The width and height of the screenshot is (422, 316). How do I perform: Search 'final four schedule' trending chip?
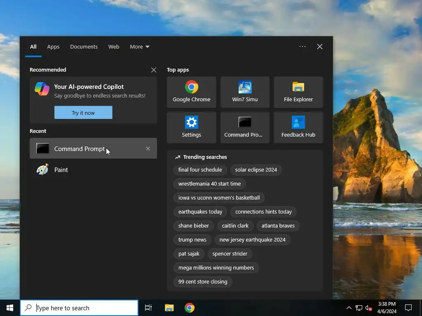(200, 170)
